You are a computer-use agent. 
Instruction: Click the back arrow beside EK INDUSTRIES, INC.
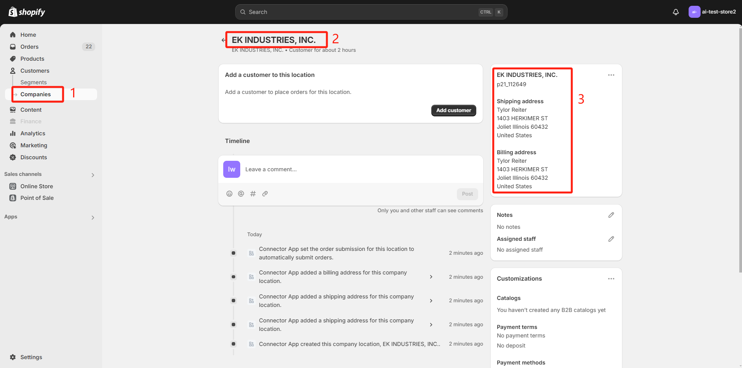(x=223, y=40)
